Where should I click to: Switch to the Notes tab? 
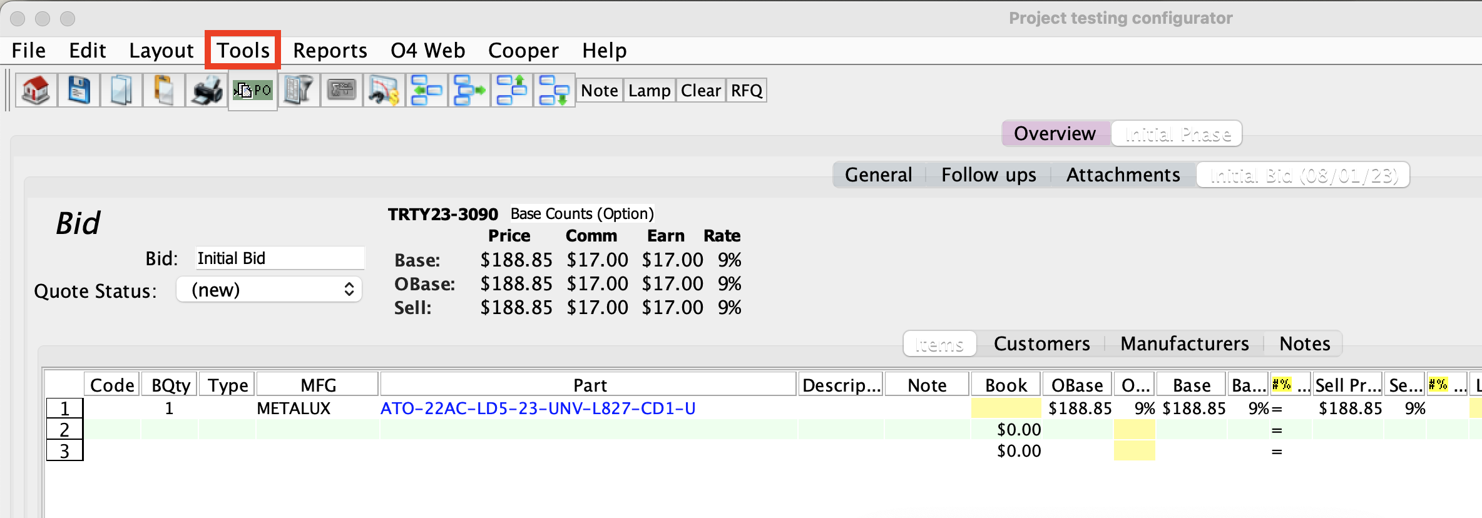coord(1305,343)
